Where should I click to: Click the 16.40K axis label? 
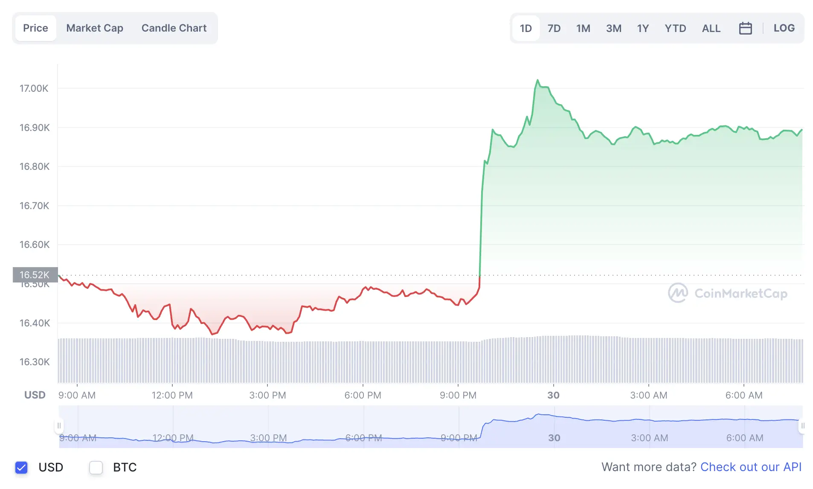(x=35, y=323)
